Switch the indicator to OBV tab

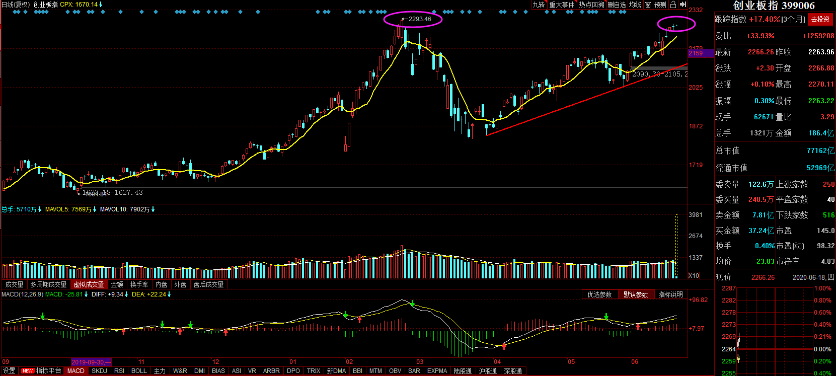[395, 371]
